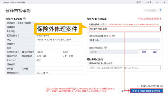Click the 車台番号 row label
This screenshot has width=168, height=96.
pyautogui.click(x=11, y=44)
